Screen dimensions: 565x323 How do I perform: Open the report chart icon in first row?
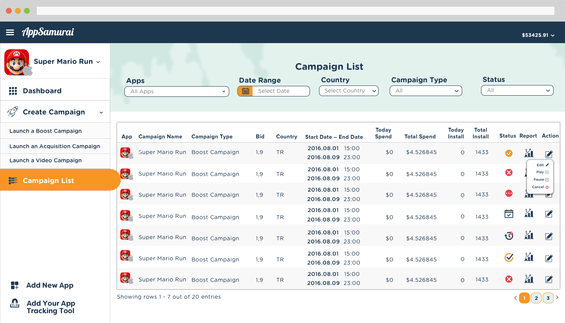[x=529, y=153]
